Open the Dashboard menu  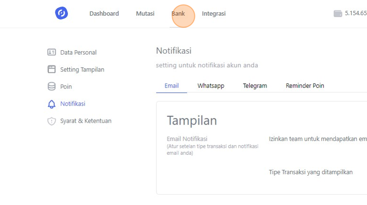(x=104, y=14)
